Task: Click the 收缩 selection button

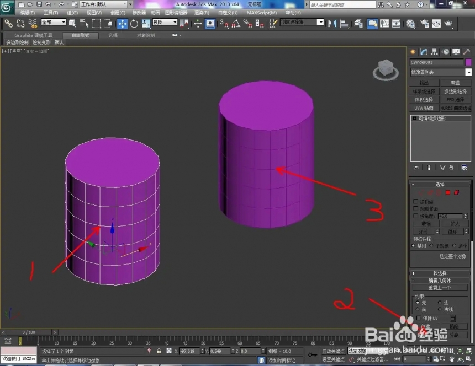Action: pyautogui.click(x=426, y=224)
